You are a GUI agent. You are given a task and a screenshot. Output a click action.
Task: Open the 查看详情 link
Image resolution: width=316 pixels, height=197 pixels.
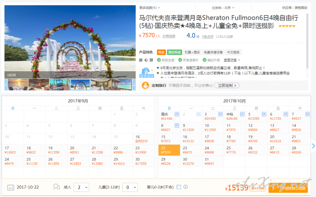pyautogui.click(x=230, y=60)
